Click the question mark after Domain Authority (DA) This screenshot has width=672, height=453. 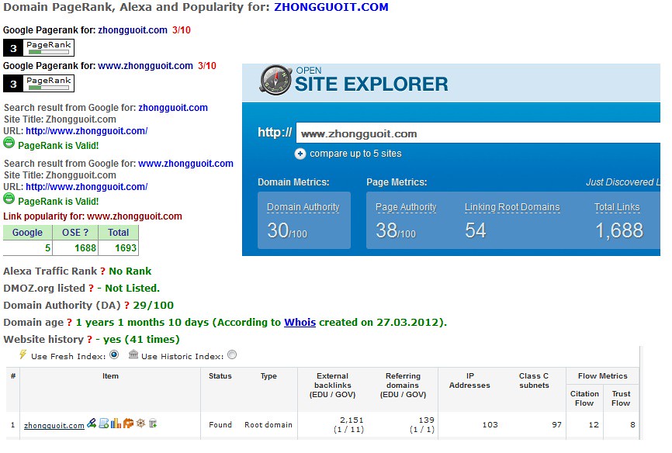click(x=126, y=306)
